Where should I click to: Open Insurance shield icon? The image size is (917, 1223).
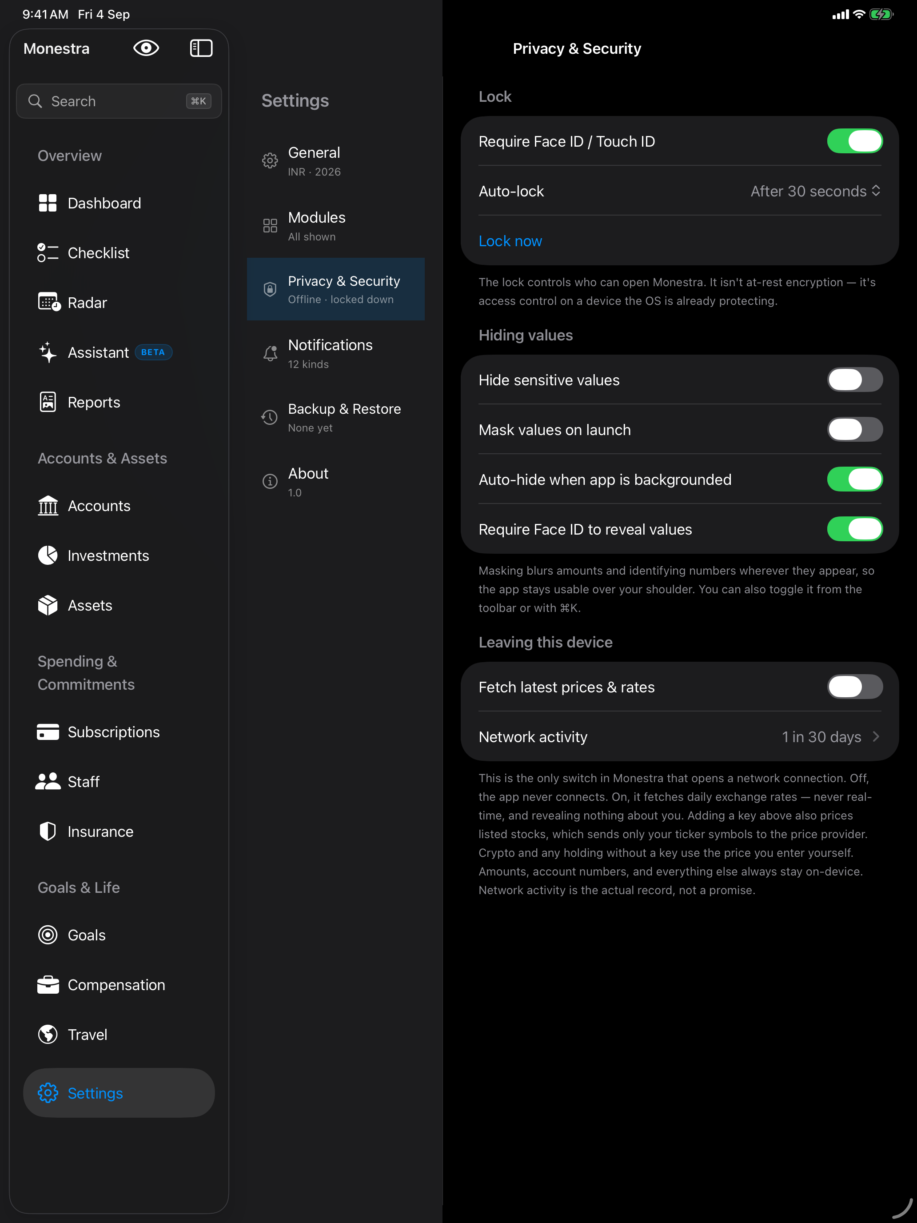tap(48, 831)
